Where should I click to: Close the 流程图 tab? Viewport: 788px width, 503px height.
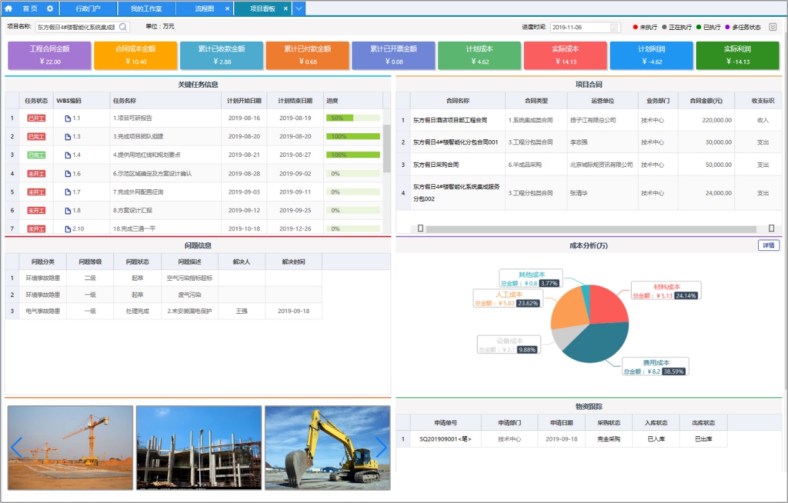pyautogui.click(x=227, y=9)
